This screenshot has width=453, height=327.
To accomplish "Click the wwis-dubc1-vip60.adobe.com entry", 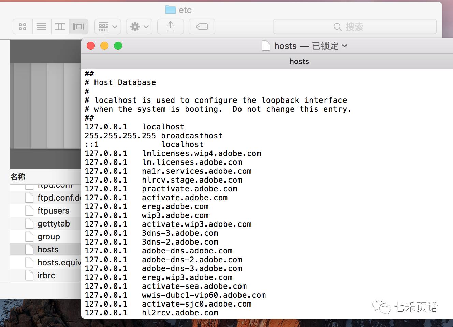I will click(204, 295).
